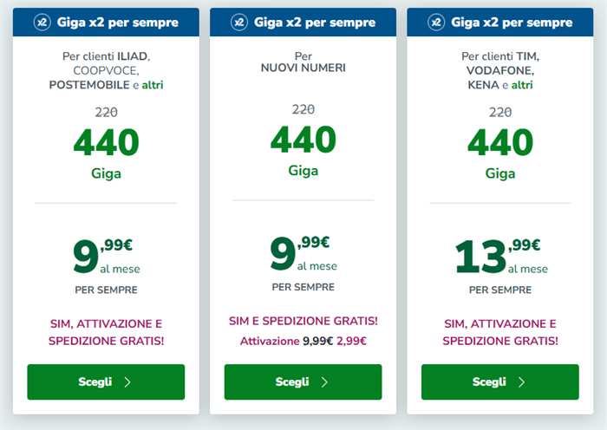The height and width of the screenshot is (430, 607).
Task: Click 'SIM, ATTIVAZIONE E SPEDIZIONE GRATIS!' on the ILIAD card
Action: click(106, 332)
